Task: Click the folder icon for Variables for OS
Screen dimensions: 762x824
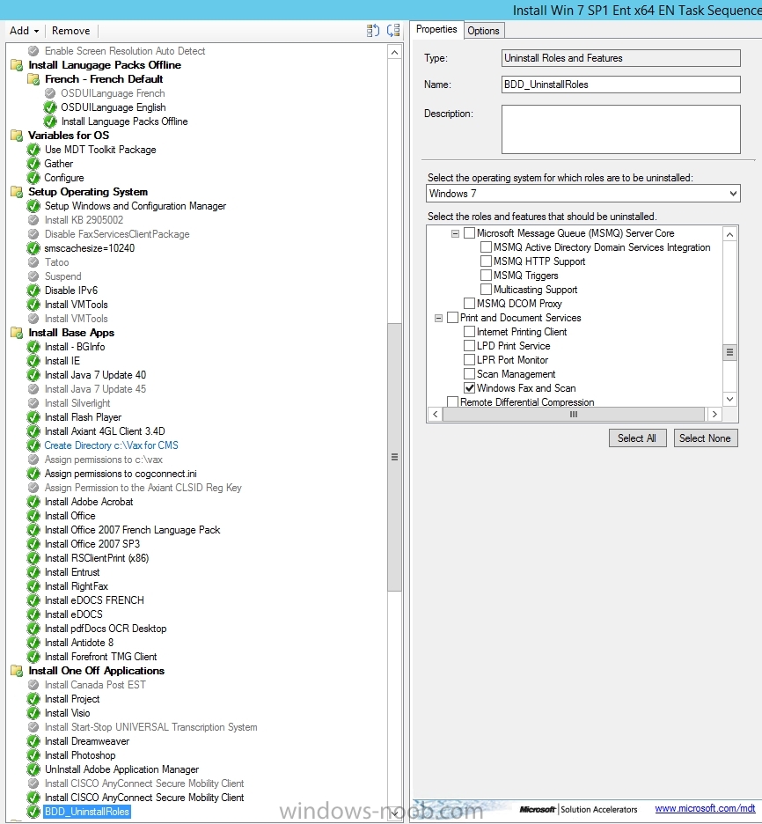Action: coord(17,136)
